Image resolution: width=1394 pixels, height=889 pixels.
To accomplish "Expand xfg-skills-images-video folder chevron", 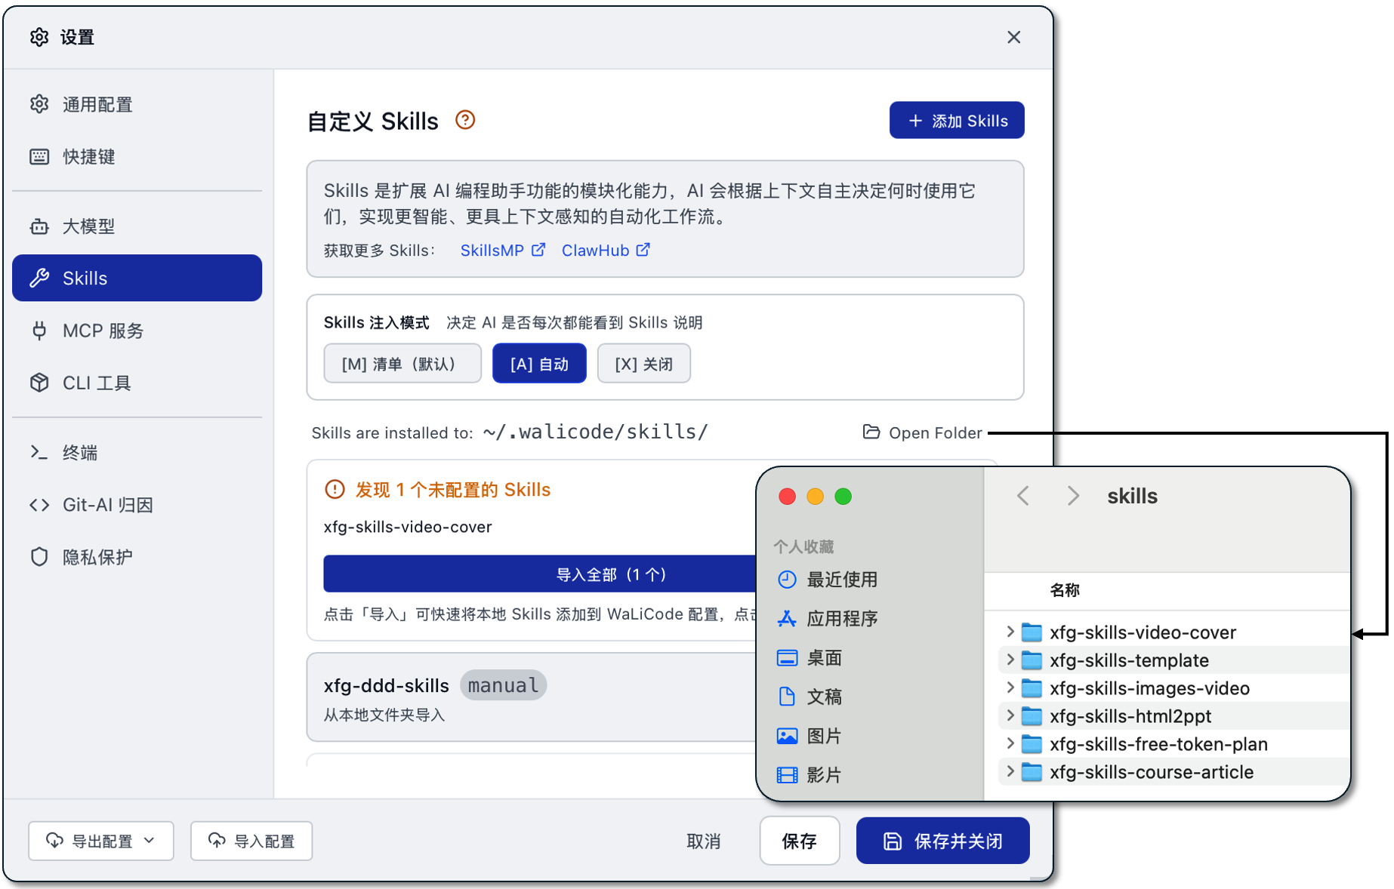I will [1010, 688].
